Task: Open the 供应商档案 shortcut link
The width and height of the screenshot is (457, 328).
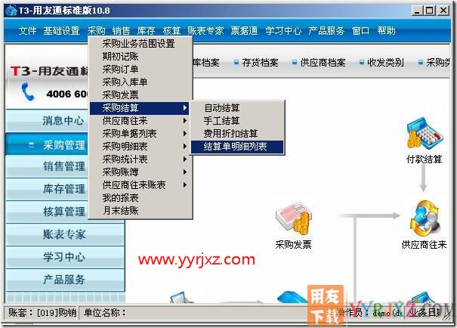Action: (x=323, y=63)
